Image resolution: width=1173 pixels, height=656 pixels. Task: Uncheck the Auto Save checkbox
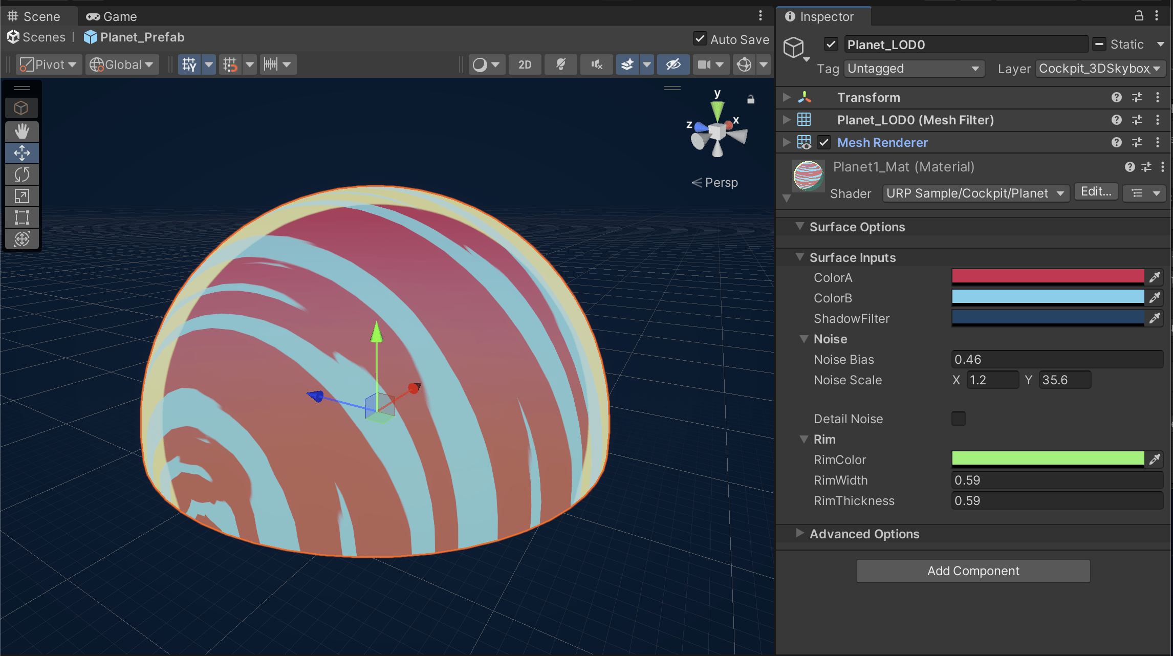(x=700, y=39)
